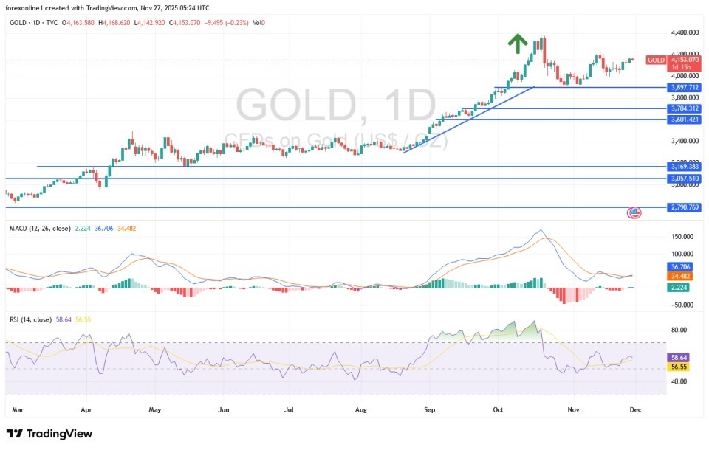This screenshot has width=709, height=450.
Task: Click the 3,704.312 horizontal support level label
Action: 683,108
